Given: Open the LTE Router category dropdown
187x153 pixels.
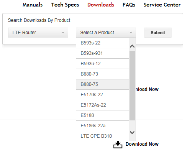Looking at the screenshot, I should (38, 33).
